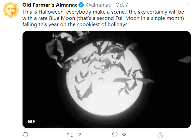Click the reply speech bubble icon
The image size is (193, 140).
pos(25,135)
